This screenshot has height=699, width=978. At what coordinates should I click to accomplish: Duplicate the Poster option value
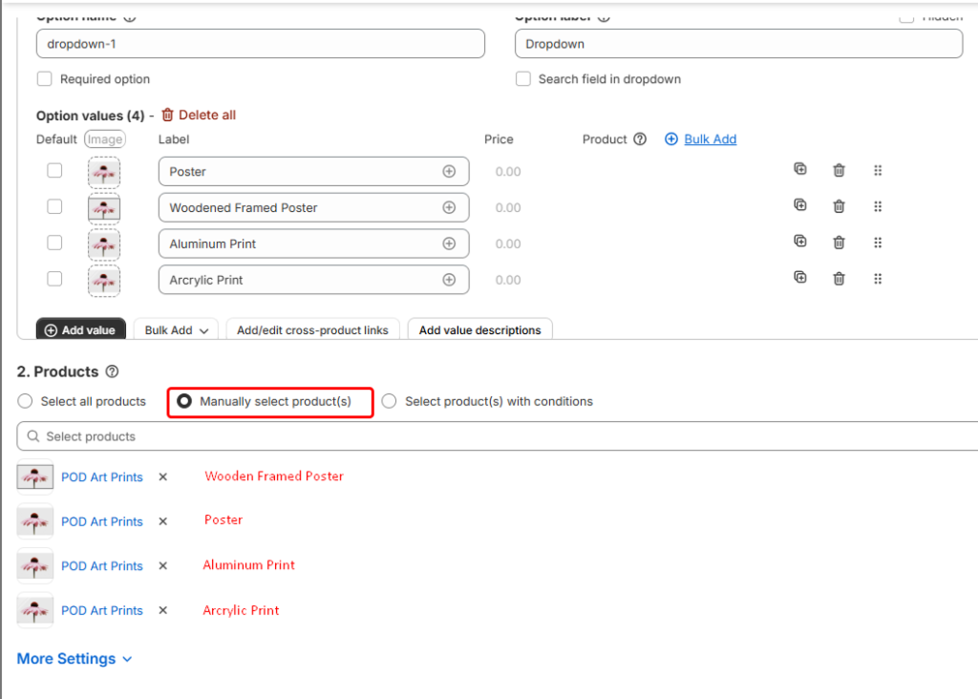pyautogui.click(x=800, y=170)
